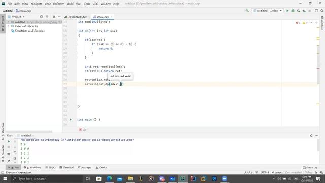Open the TODO tool window tab

[50, 167]
